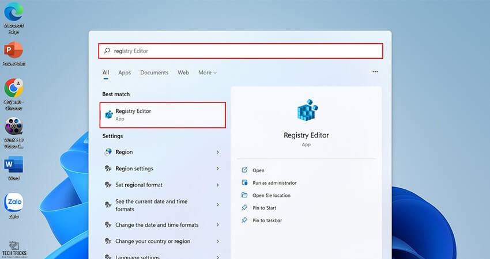
Task: Click the Open action icon
Action: (x=244, y=170)
